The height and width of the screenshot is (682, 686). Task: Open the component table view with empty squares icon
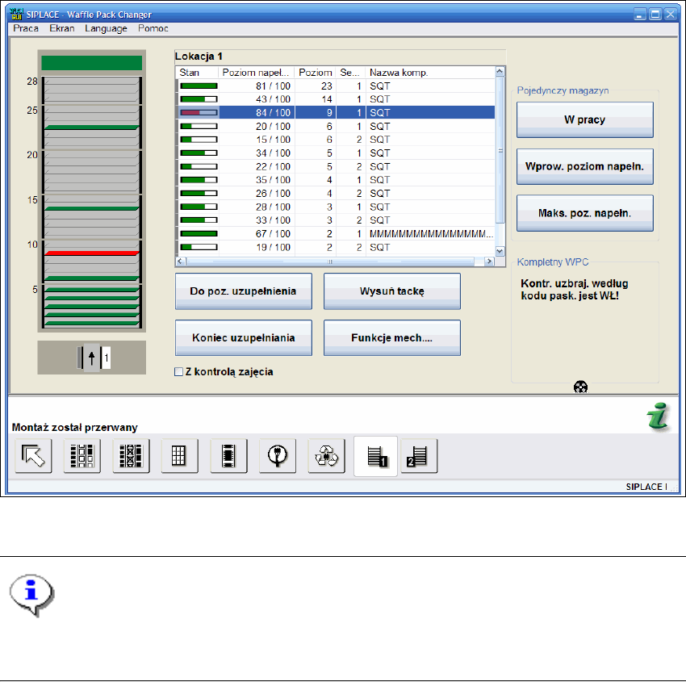pos(82,456)
